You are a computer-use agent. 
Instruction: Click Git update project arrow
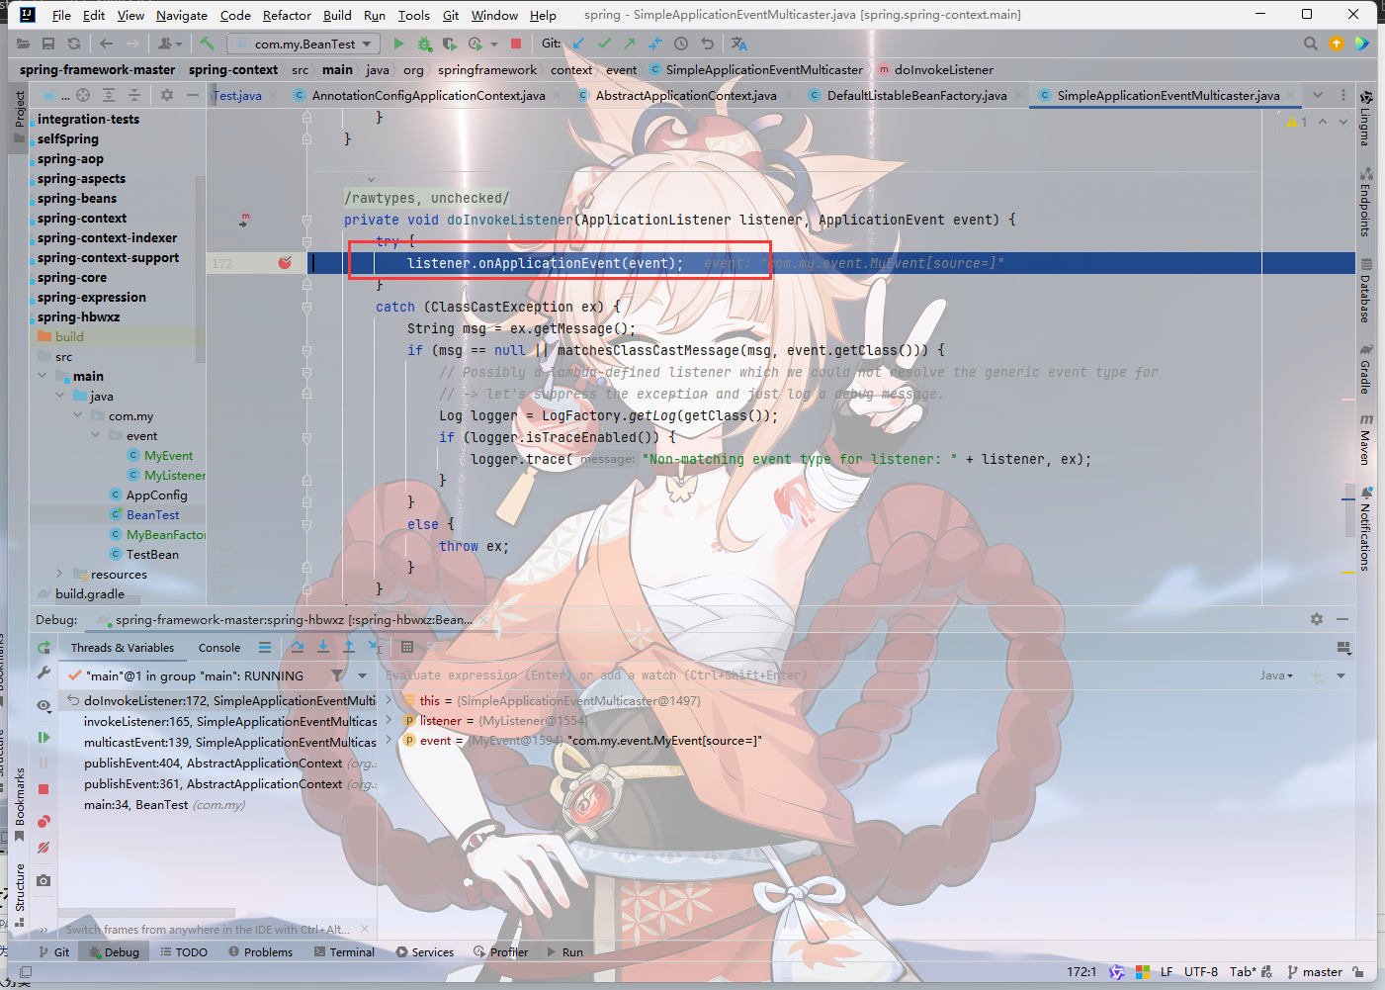click(578, 44)
